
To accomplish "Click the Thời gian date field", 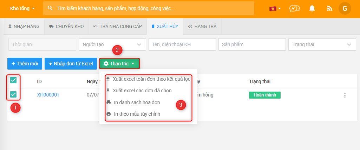I will click(x=42, y=44).
